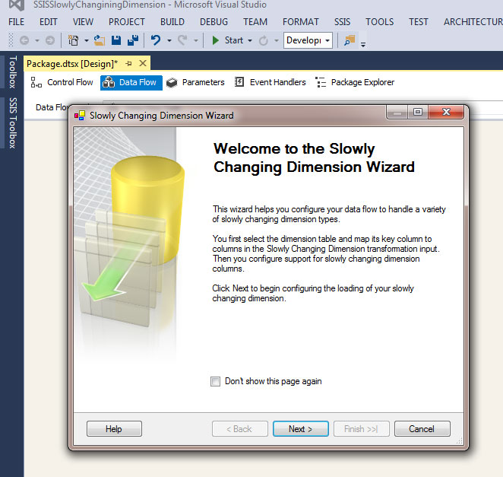Open the SSIS menu
Viewport: 503px width, 477px height.
coord(342,22)
